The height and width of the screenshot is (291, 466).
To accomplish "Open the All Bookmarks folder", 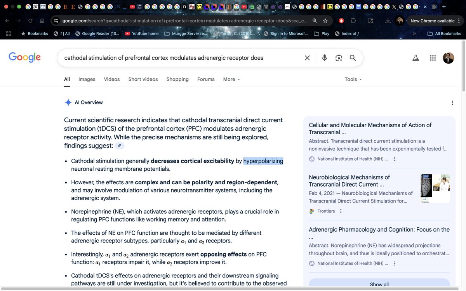I will pyautogui.click(x=444, y=34).
